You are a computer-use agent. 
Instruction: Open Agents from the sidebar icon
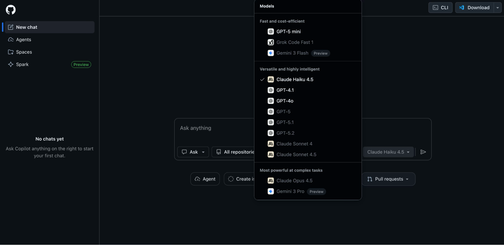pyautogui.click(x=11, y=39)
